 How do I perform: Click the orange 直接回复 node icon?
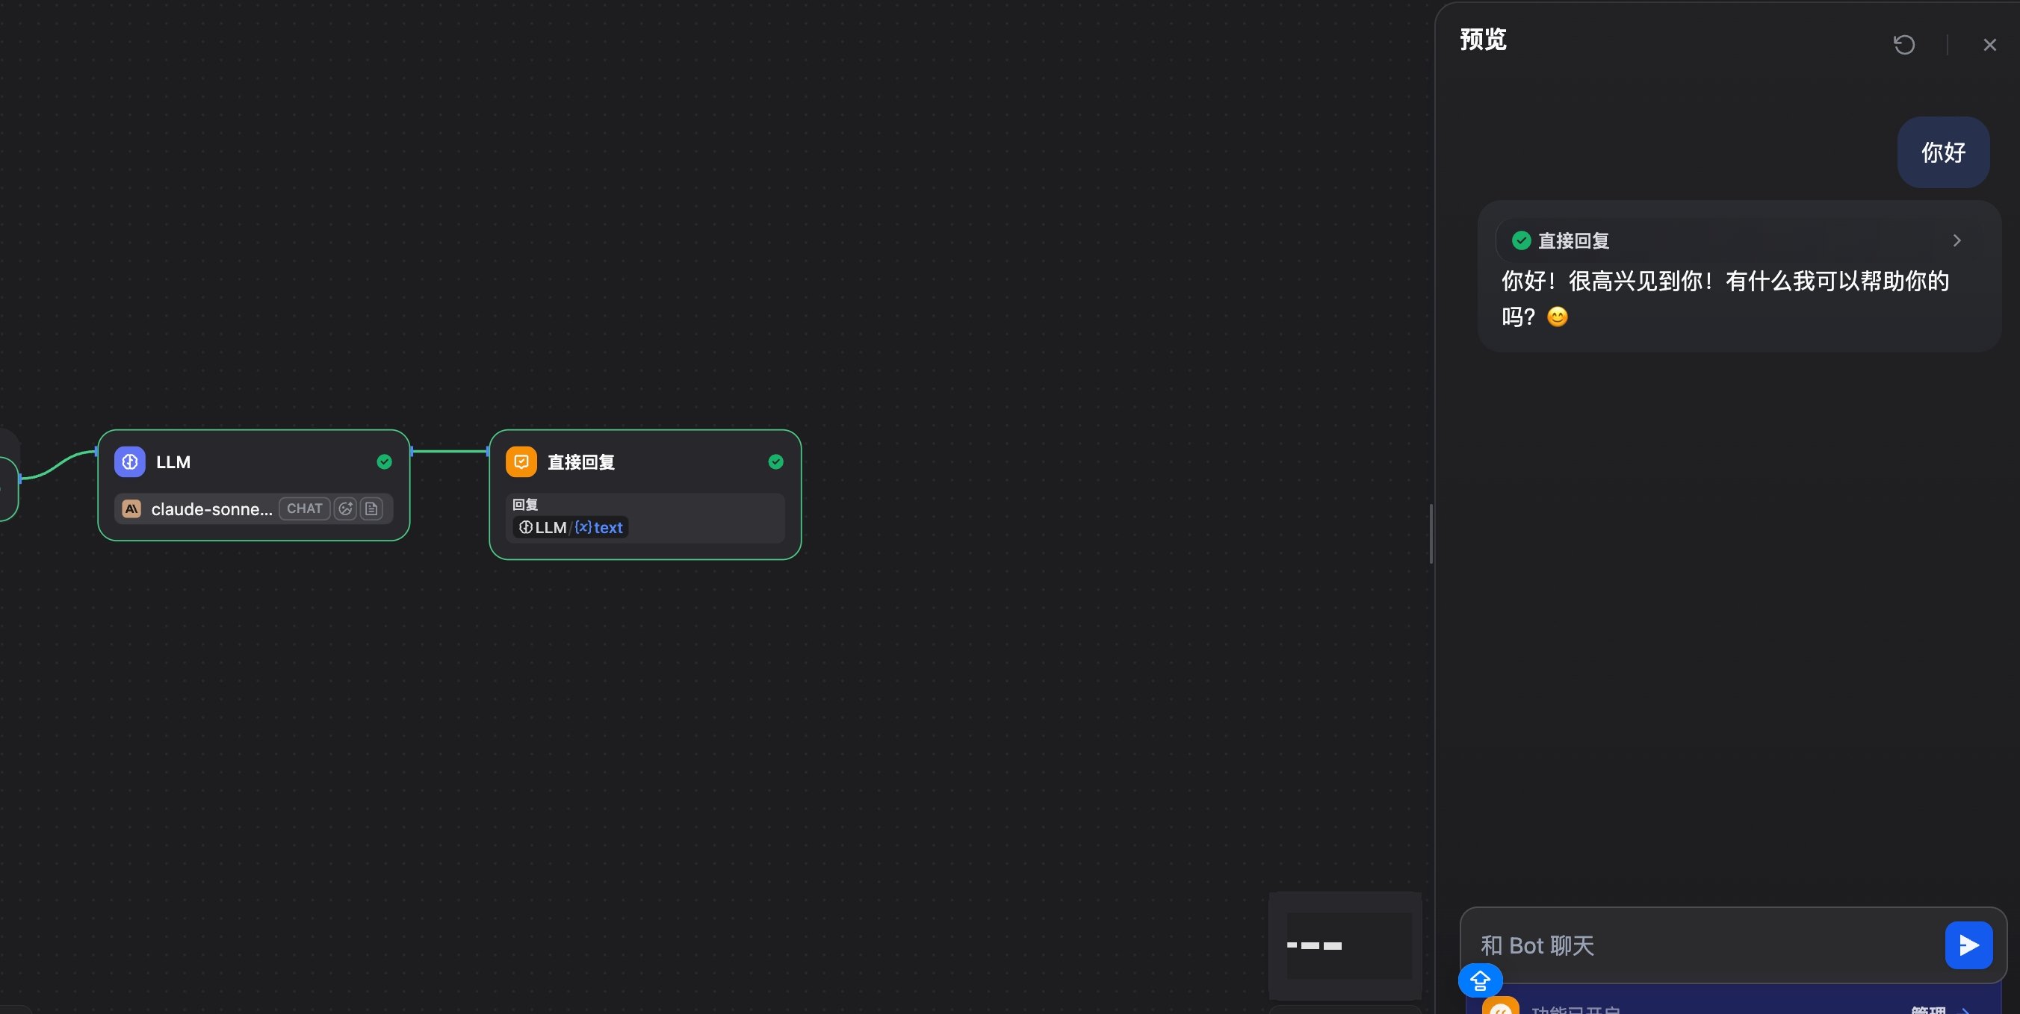coord(521,461)
